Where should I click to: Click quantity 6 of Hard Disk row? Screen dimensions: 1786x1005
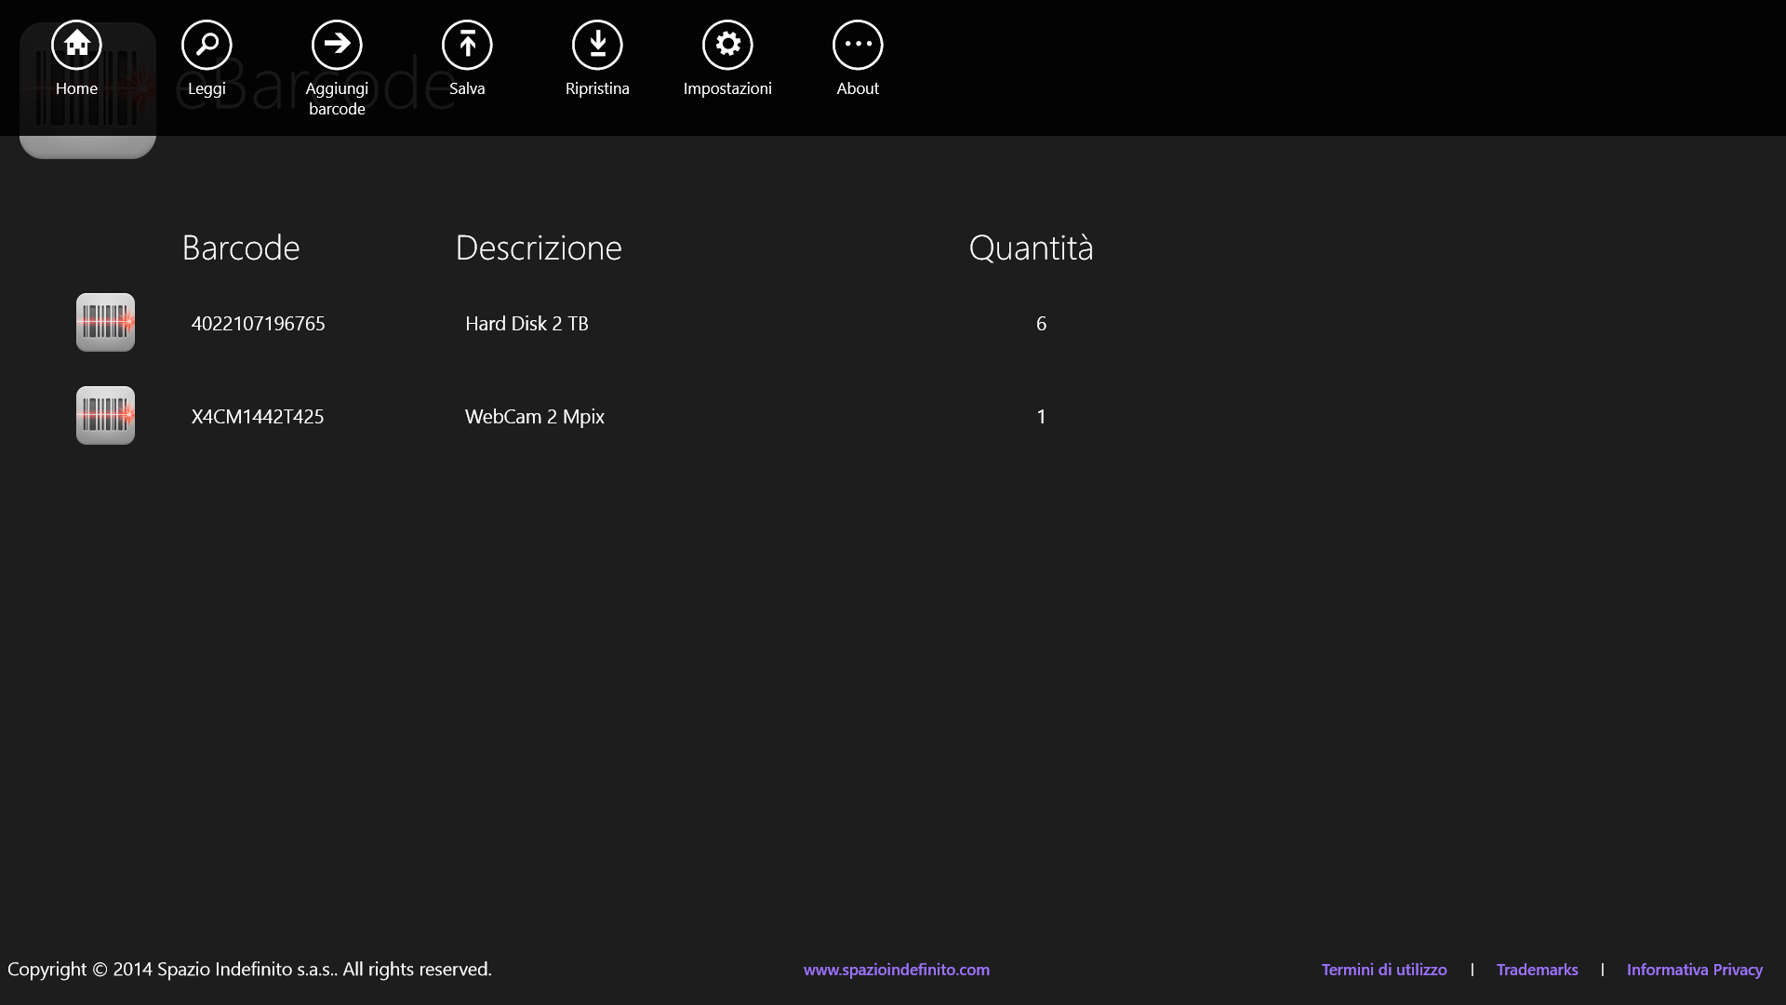tap(1041, 324)
